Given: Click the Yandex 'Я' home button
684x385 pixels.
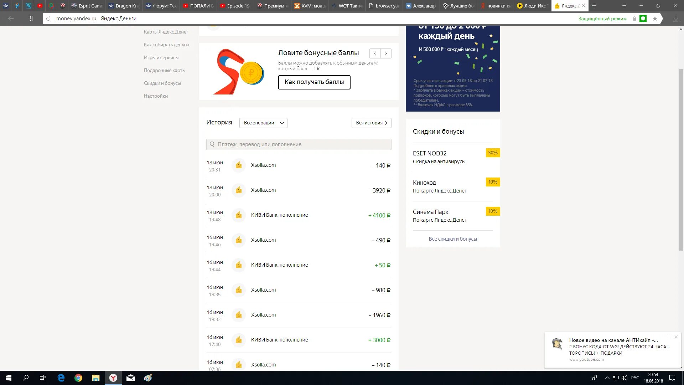Looking at the screenshot, I should click(31, 19).
